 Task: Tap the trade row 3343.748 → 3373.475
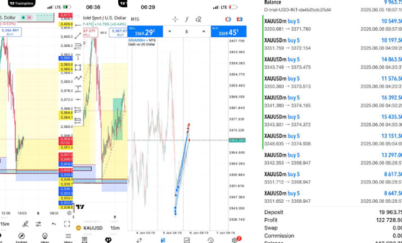click(333, 63)
